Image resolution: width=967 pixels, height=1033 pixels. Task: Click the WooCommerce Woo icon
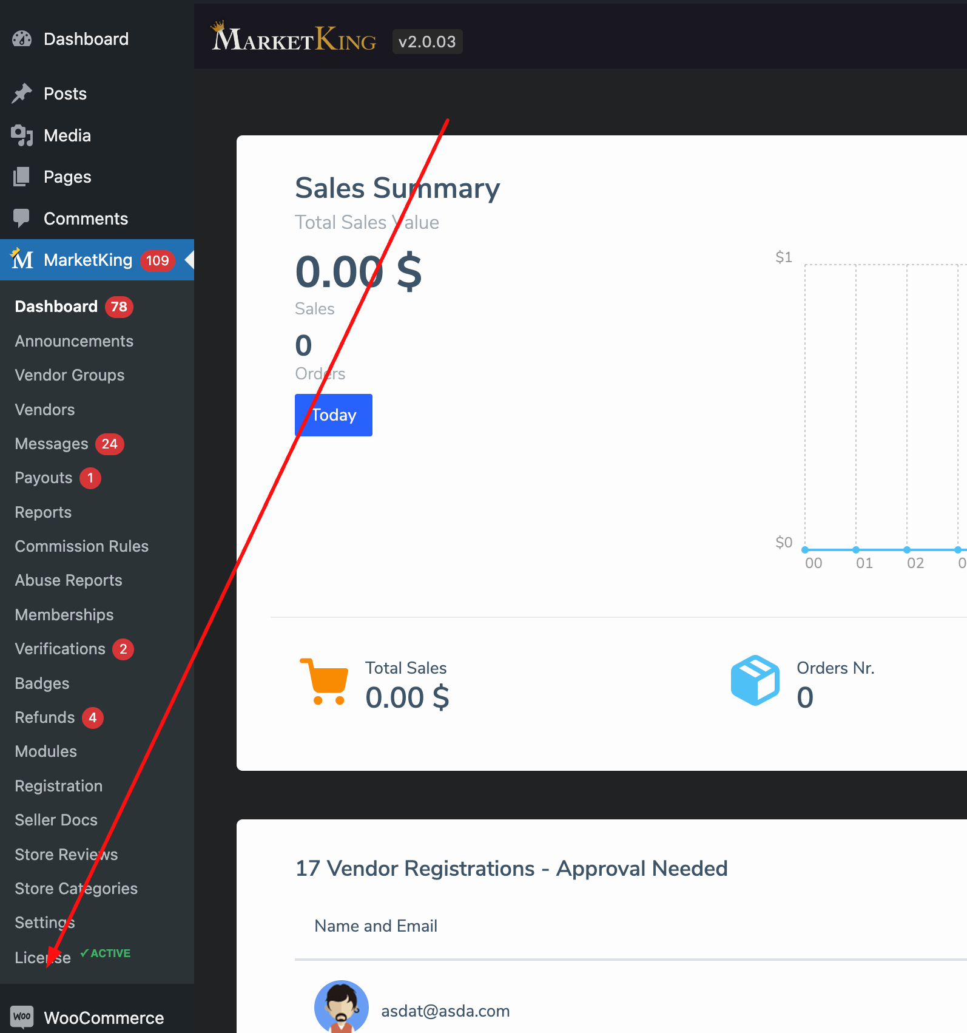(22, 1017)
